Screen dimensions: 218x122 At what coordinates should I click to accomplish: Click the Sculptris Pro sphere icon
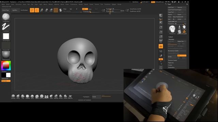pyautogui.click(x=61, y=10)
